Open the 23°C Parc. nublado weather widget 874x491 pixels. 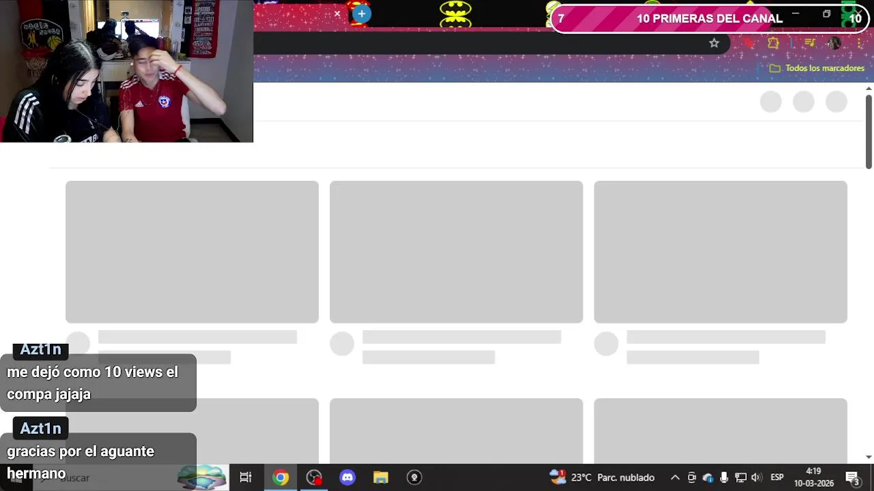click(602, 477)
